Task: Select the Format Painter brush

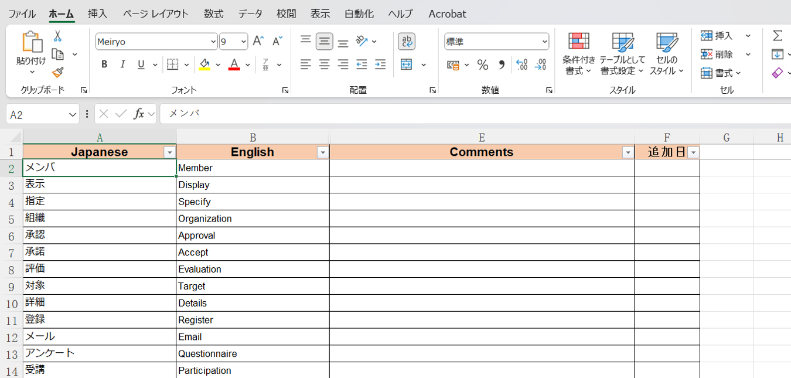Action: [x=57, y=72]
